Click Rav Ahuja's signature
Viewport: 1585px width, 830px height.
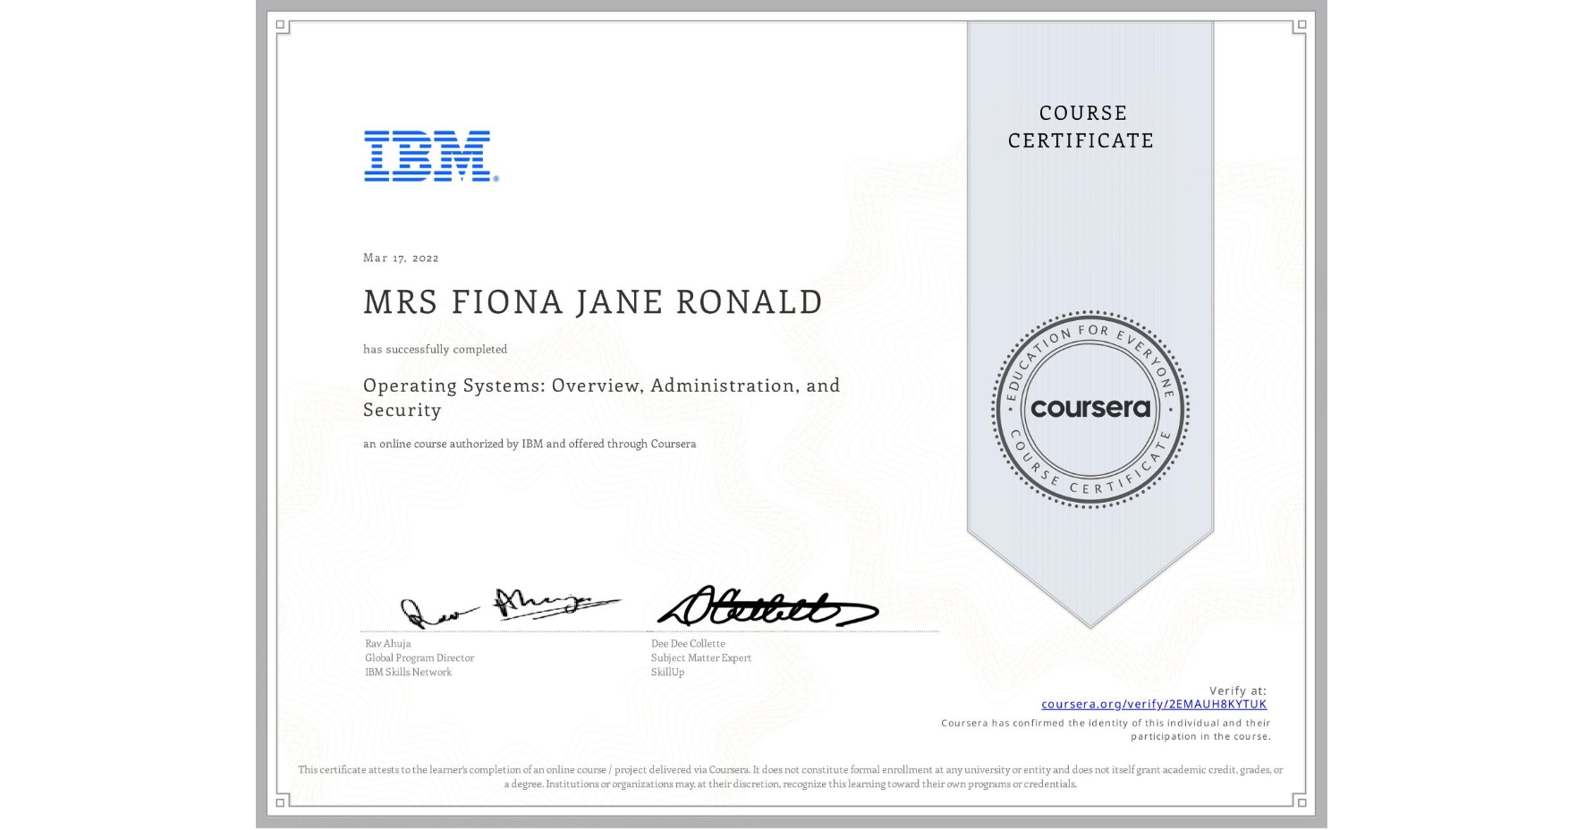510,606
